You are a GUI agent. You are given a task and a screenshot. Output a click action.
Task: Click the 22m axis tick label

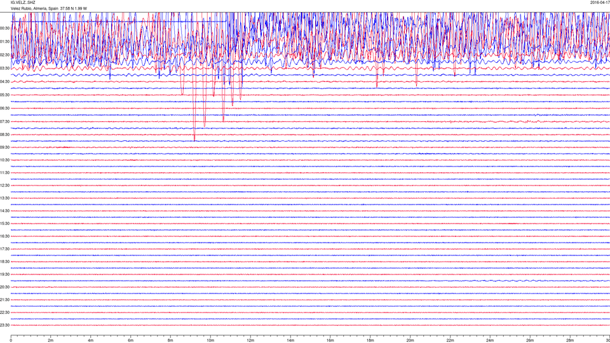point(450,340)
